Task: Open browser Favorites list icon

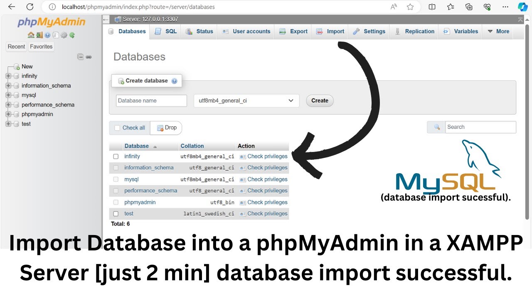Action: 451,7
